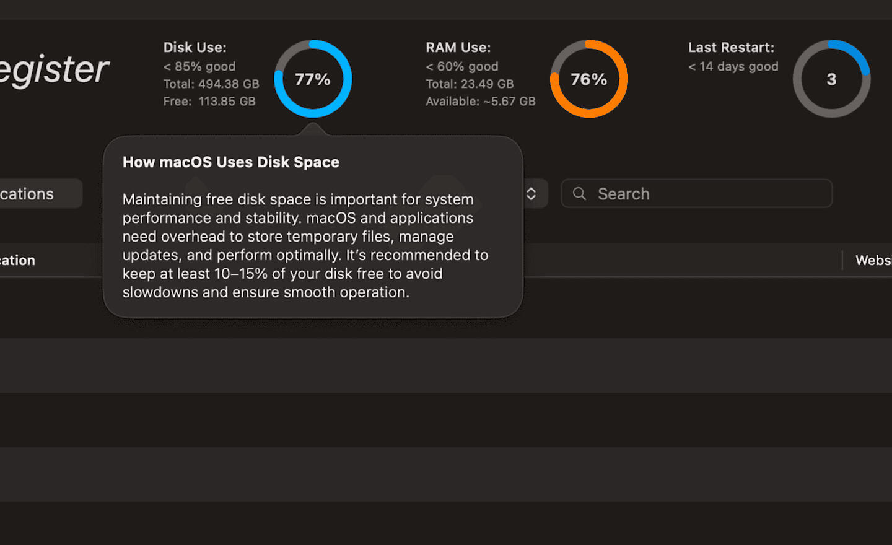Click the orange 76% RAM Use ring
Screen dimensions: 892x545
[x=589, y=79]
